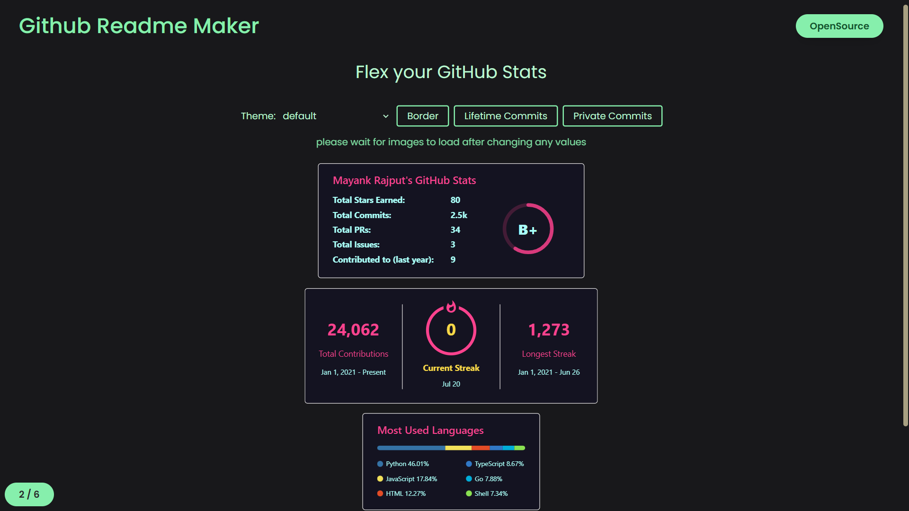Image resolution: width=909 pixels, height=511 pixels.
Task: Toggle Private Commits option
Action: click(612, 116)
